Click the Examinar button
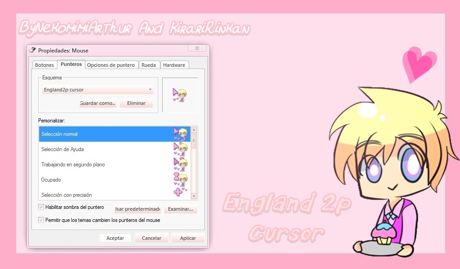 point(181,209)
